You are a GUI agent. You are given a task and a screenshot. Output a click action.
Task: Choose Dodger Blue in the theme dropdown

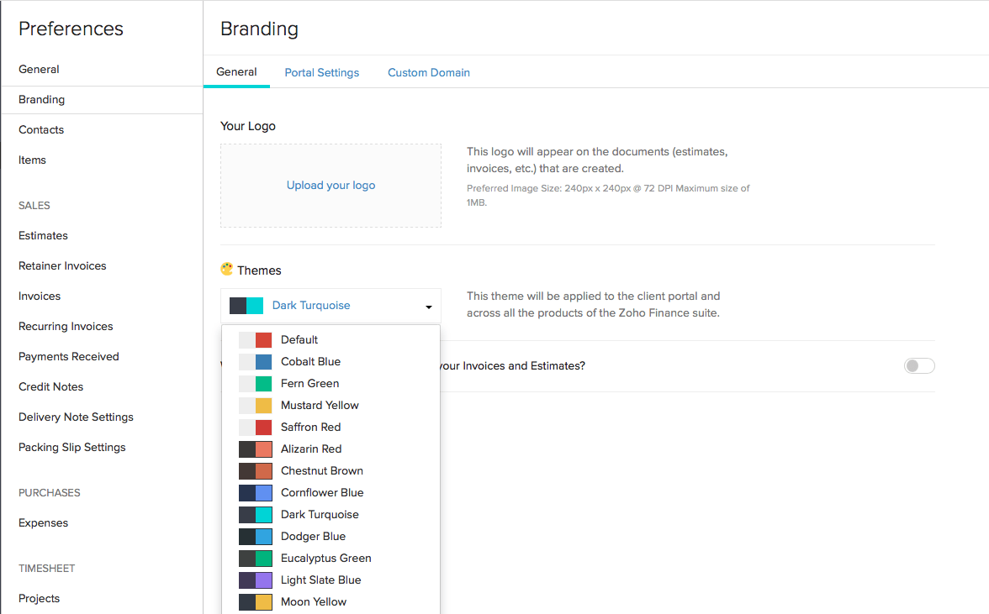coord(313,536)
